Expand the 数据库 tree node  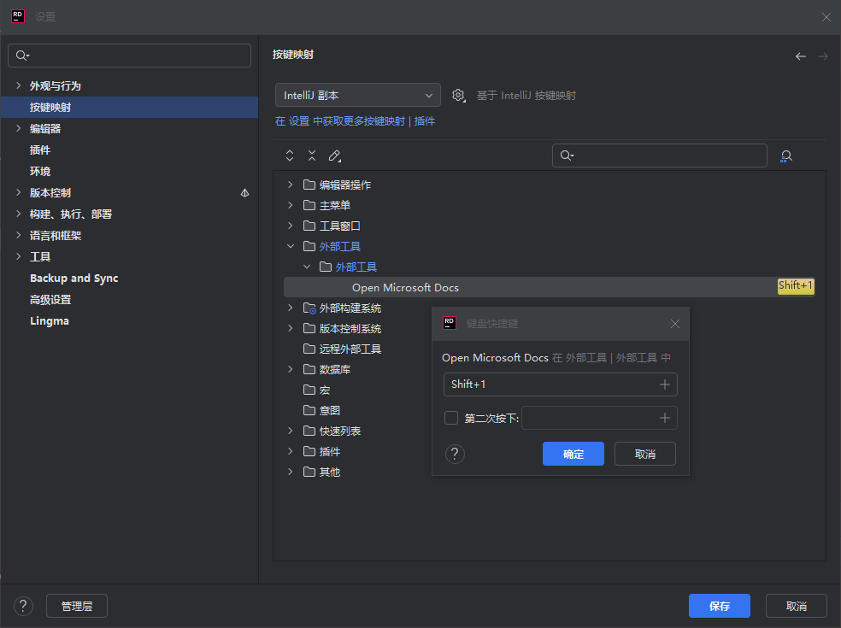pos(291,369)
